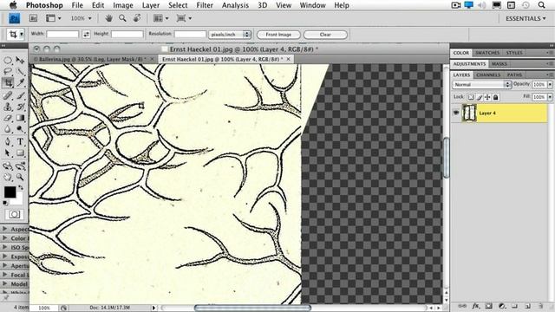
Task: Open the View Extras dropdown
Action: click(x=54, y=18)
